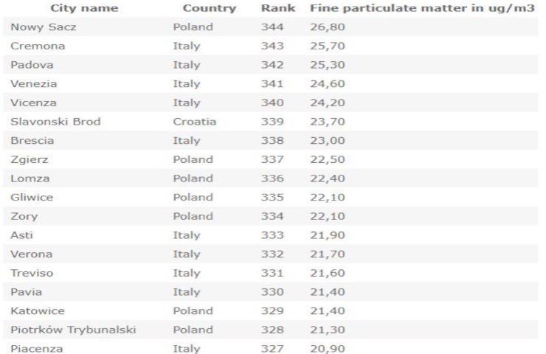The height and width of the screenshot is (354, 546).
Task: Click the Slavonski Brod city name
Action: 55,122
